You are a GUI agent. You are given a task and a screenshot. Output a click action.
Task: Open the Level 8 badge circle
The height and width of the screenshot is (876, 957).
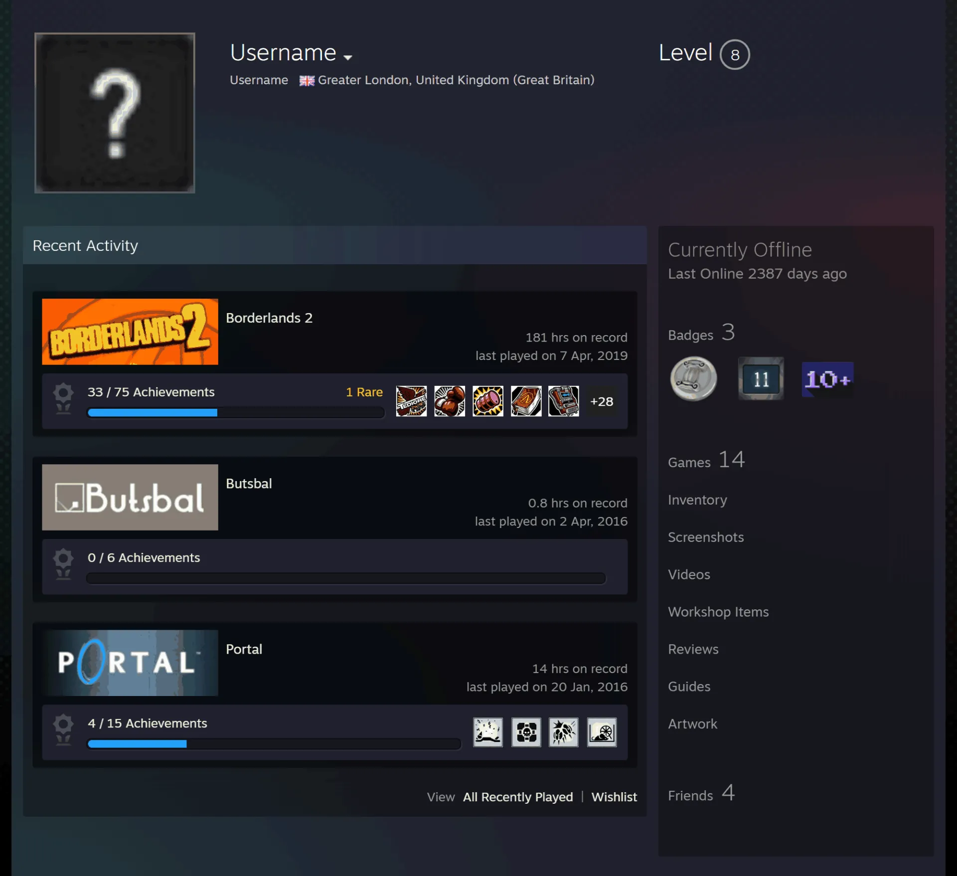[x=734, y=54]
